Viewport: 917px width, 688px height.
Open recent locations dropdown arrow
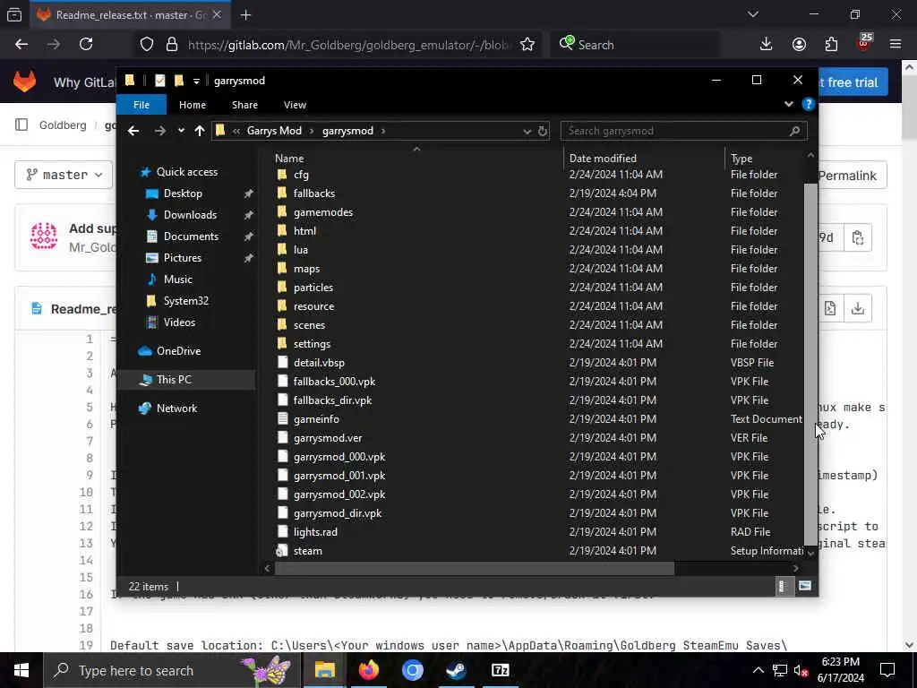[181, 131]
